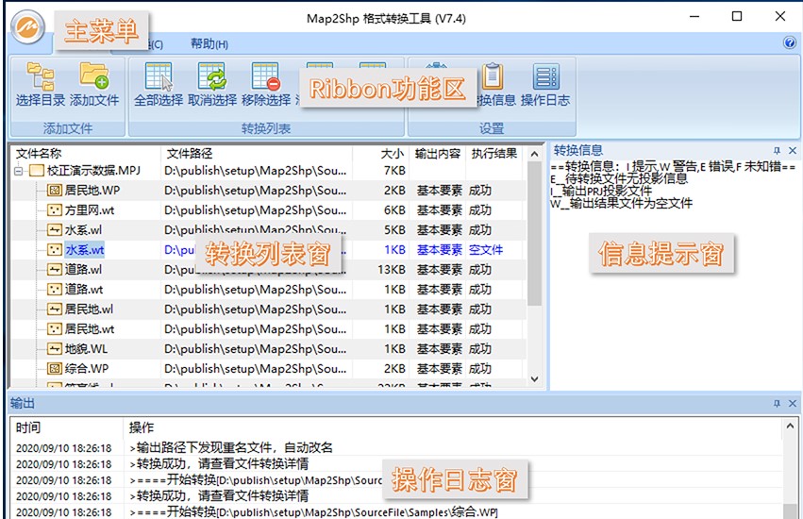Toggle the pin on 转换信息 panel
This screenshot has height=519, width=803.
coord(778,151)
